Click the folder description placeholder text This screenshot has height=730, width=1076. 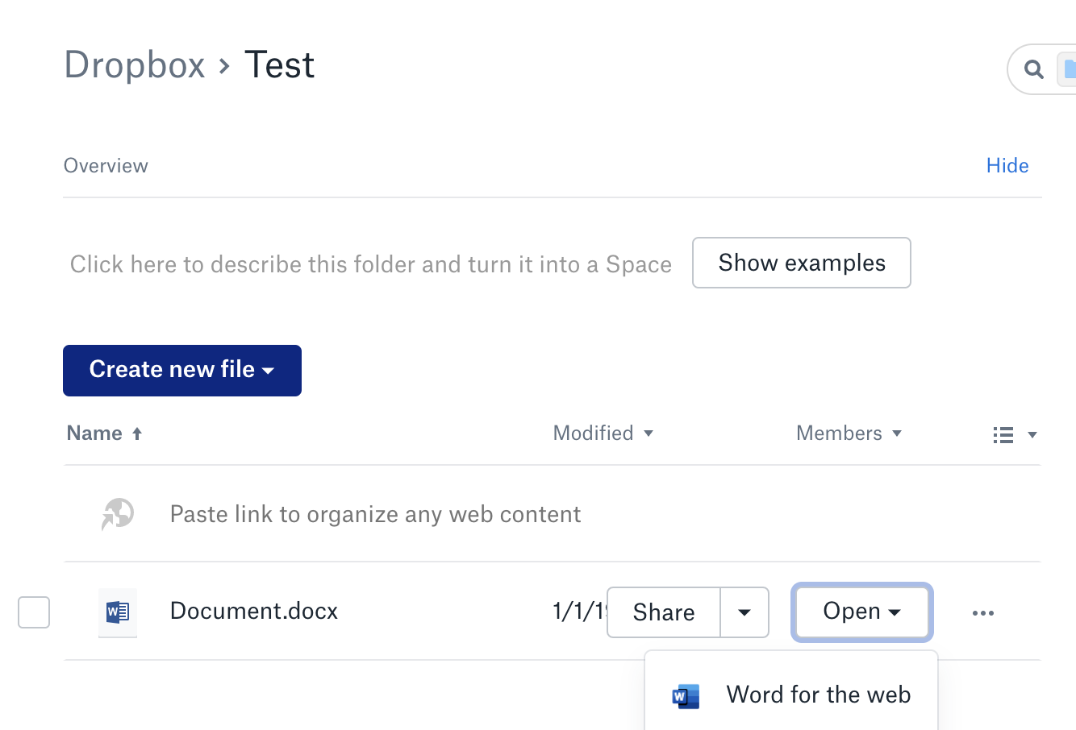(370, 264)
